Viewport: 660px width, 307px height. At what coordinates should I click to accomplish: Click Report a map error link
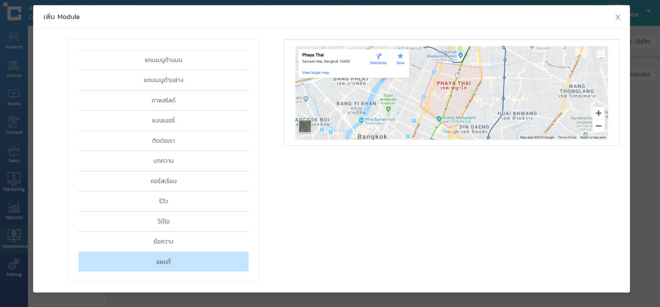pos(593,137)
